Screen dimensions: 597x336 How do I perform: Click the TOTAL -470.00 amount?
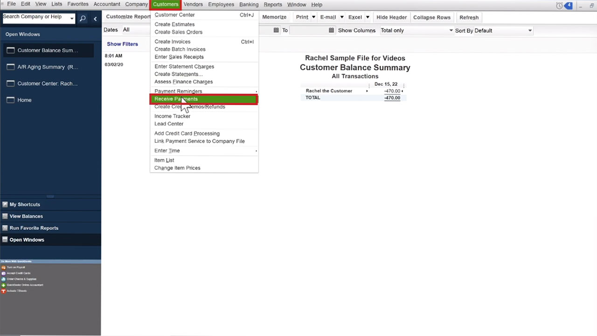pos(392,98)
